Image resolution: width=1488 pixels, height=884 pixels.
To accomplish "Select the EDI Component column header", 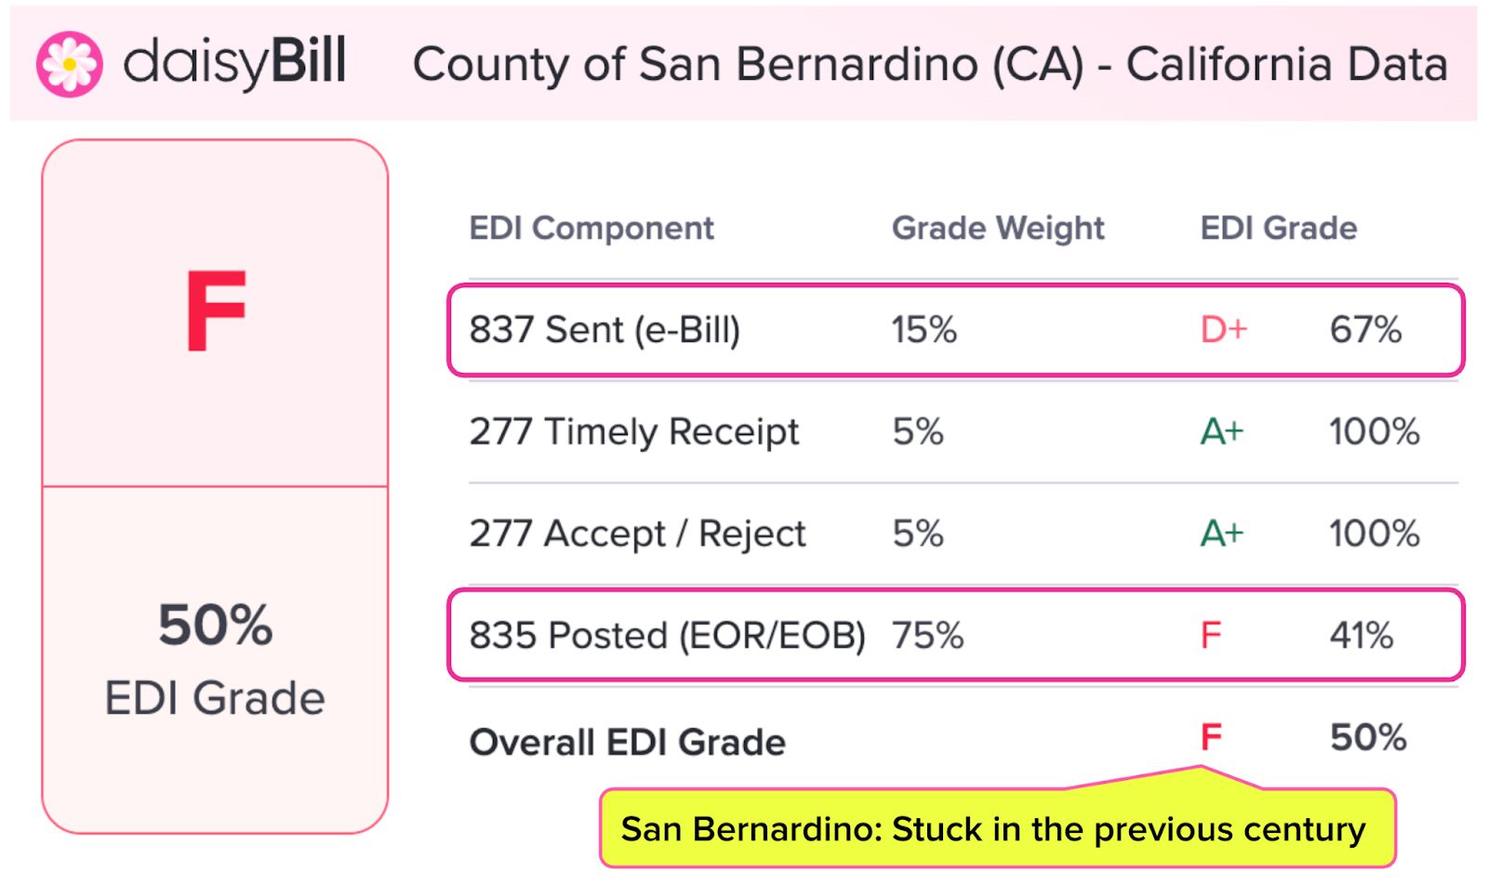I will coord(591,229).
